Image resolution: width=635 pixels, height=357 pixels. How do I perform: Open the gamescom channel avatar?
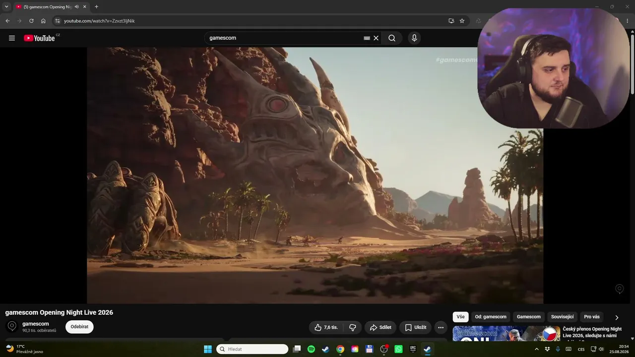[x=12, y=326]
